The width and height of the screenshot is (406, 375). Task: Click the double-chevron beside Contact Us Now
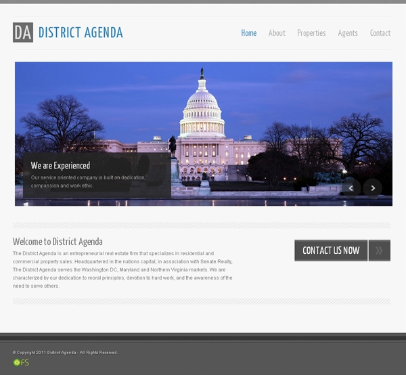point(380,250)
